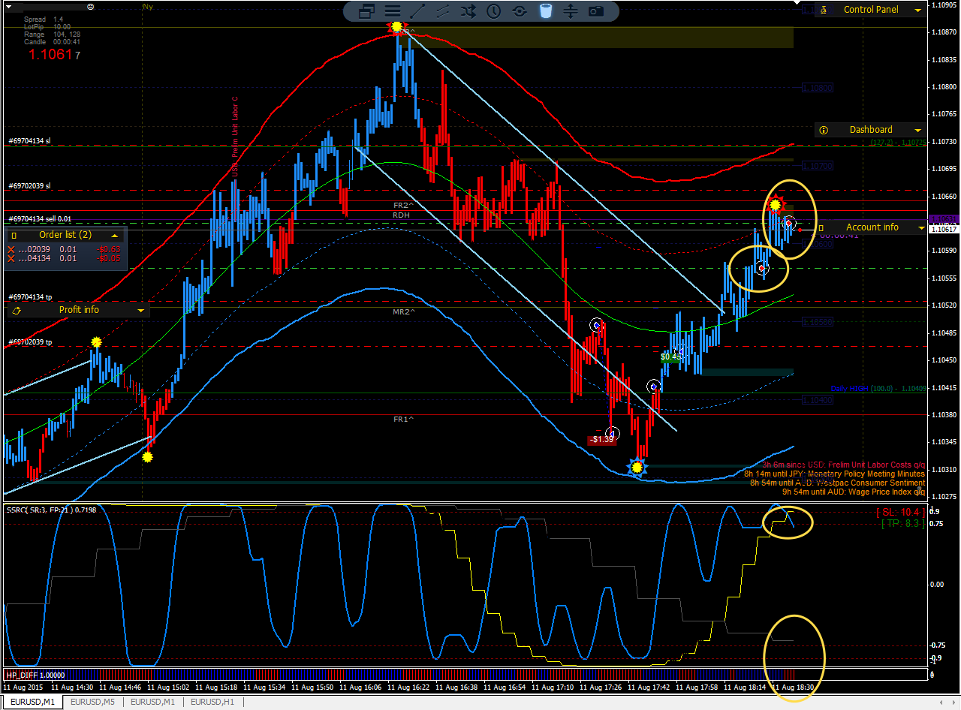Click the Order list (2) header

[x=65, y=235]
